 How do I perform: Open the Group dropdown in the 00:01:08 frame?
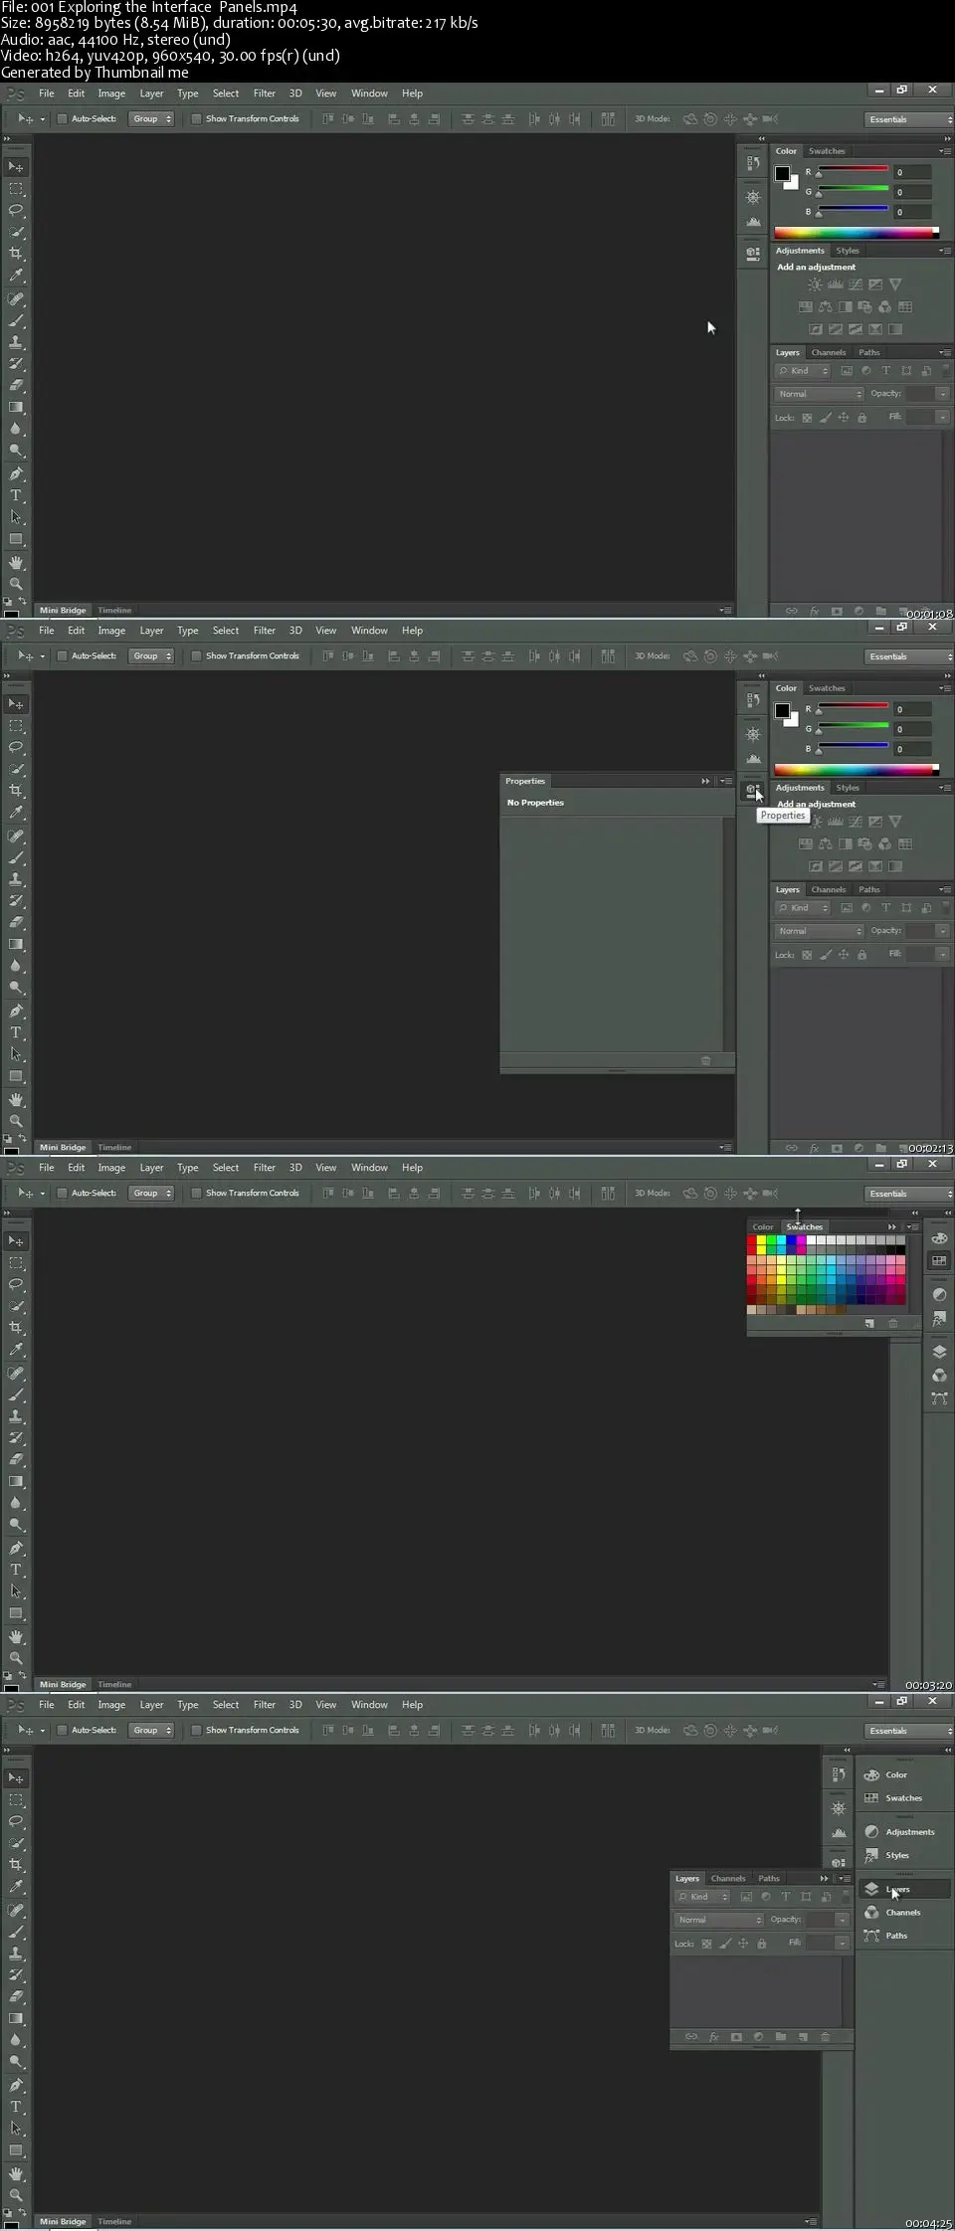[x=151, y=118]
